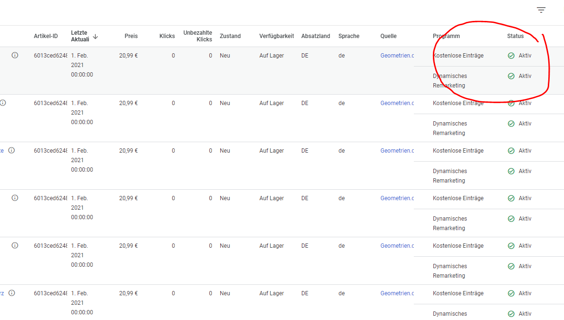Click the info icon in the fourth product row
Image resolution: width=564 pixels, height=320 pixels.
point(15,198)
